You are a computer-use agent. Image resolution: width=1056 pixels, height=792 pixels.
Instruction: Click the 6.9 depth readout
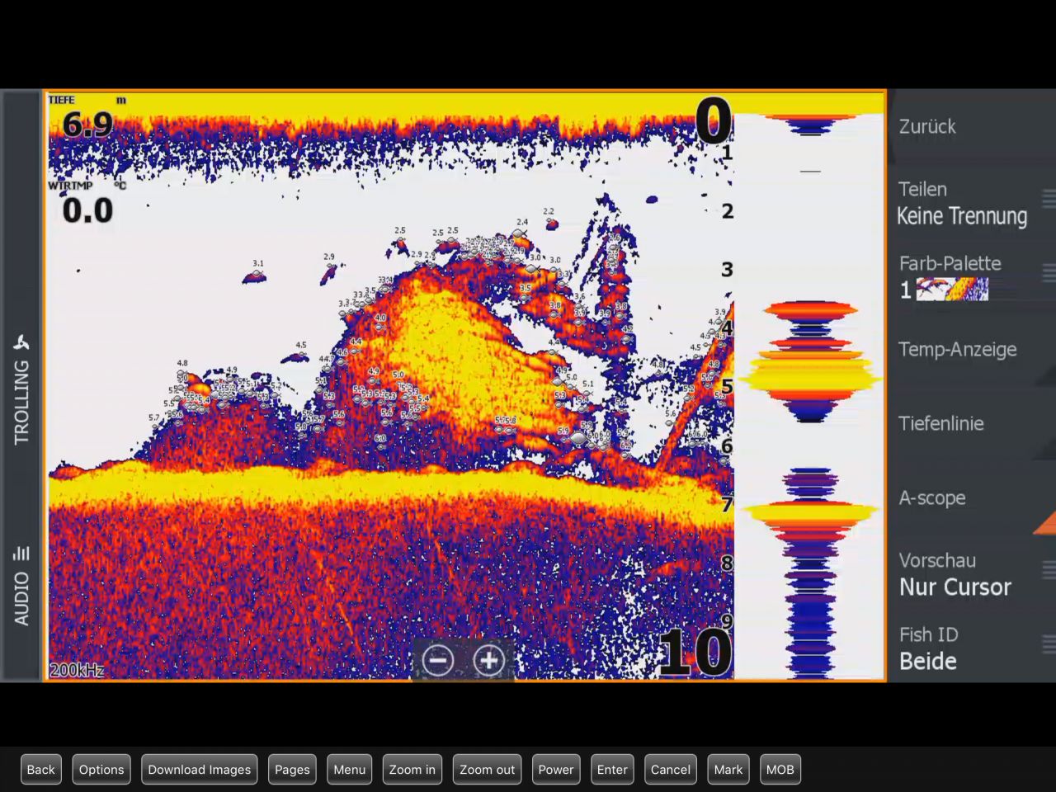coord(87,125)
